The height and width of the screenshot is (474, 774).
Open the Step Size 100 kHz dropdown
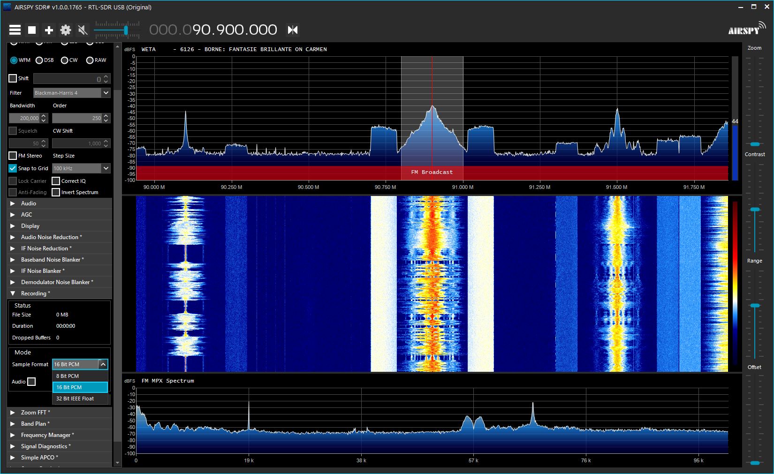pos(81,168)
